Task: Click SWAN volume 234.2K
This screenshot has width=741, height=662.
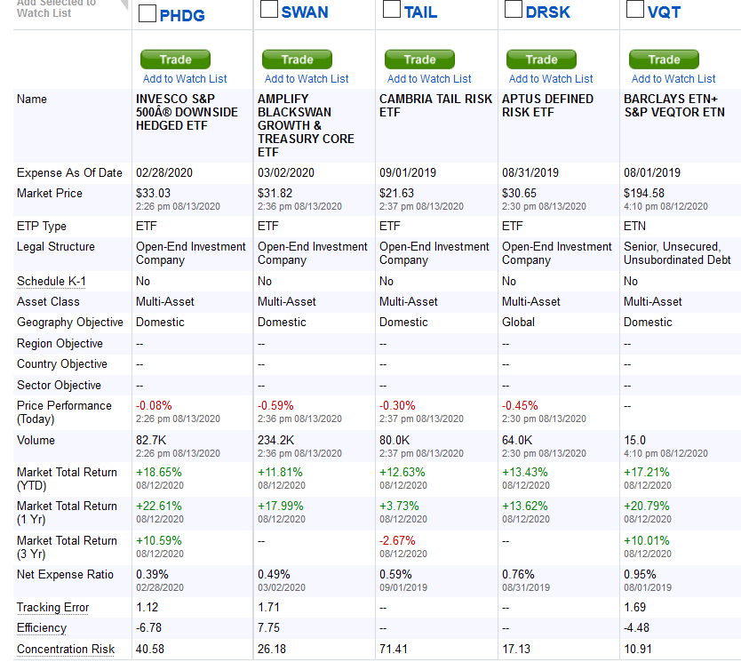Action: (x=275, y=441)
